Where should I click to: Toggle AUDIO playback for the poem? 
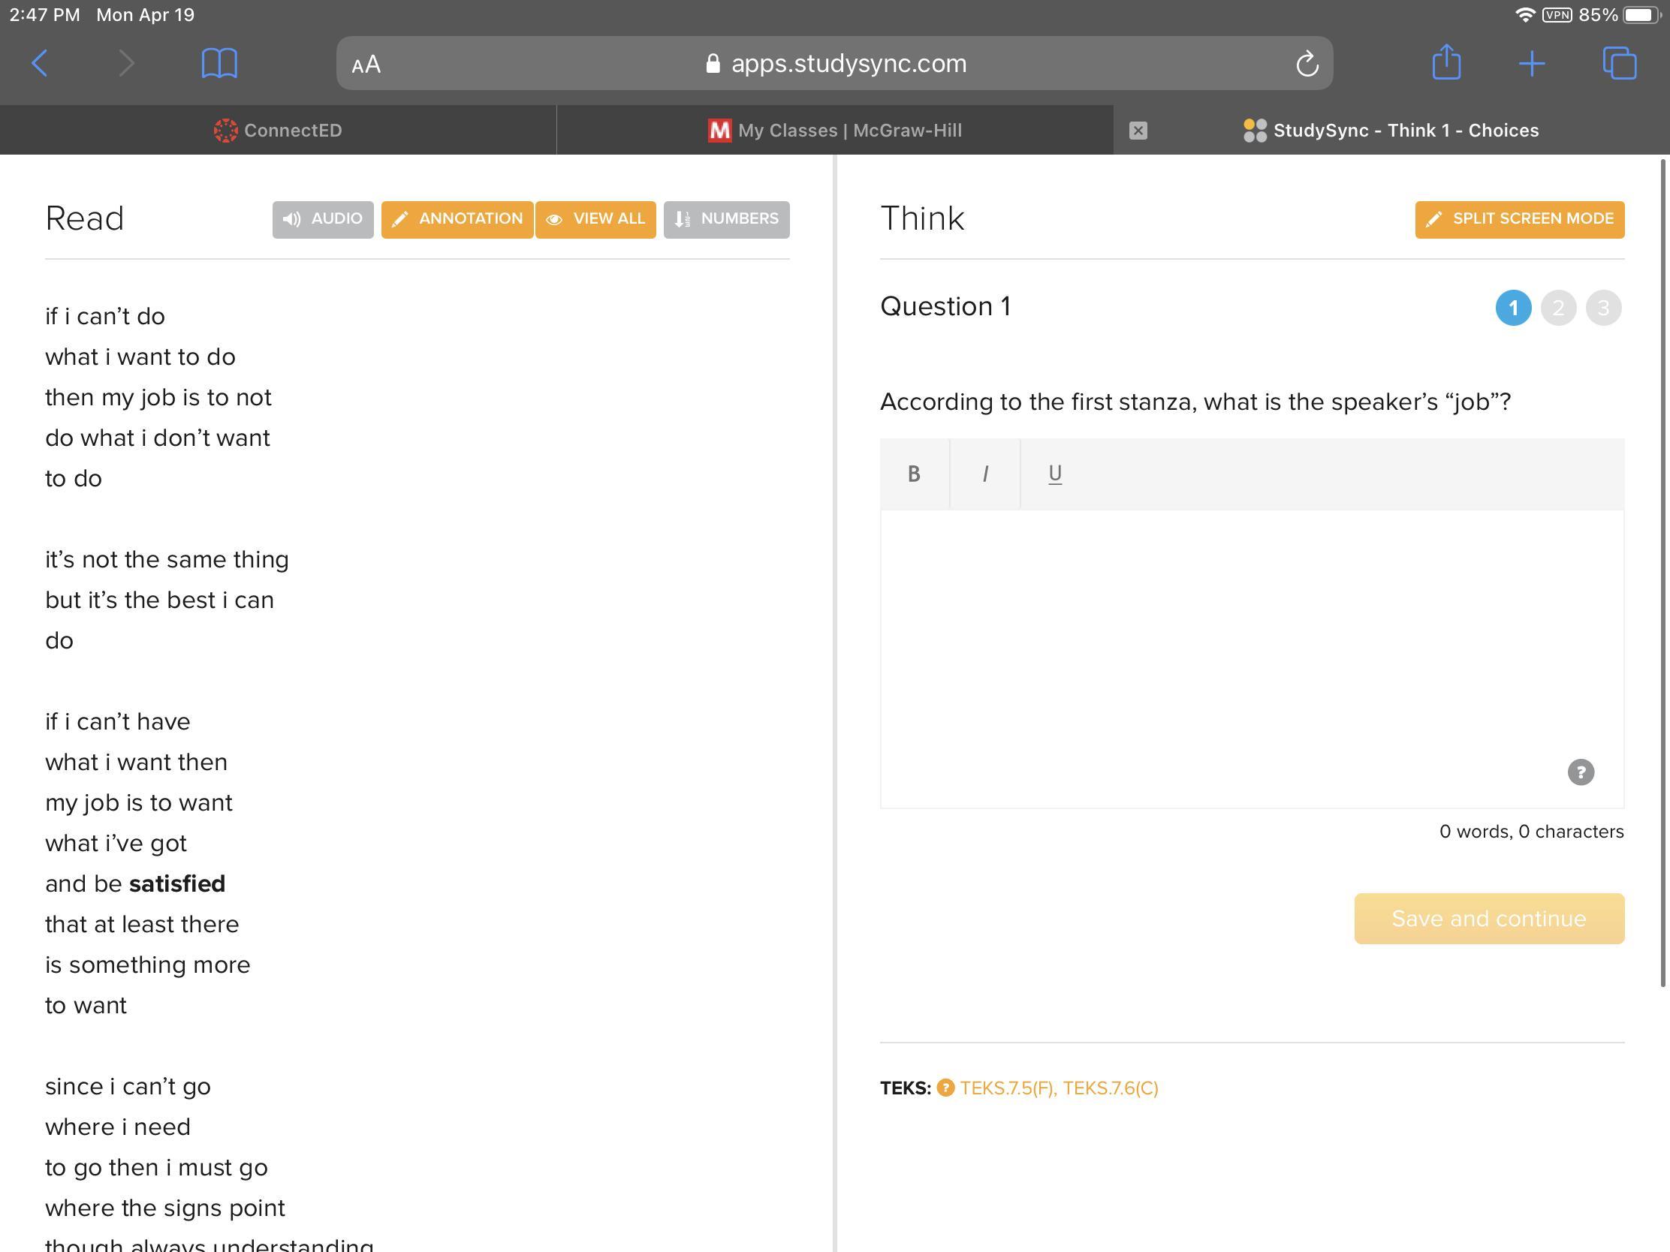tap(322, 219)
